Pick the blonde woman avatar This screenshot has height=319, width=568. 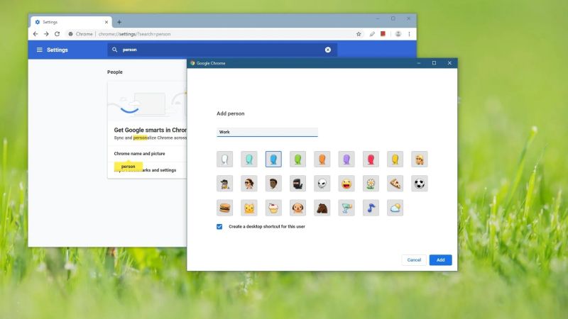[x=420, y=159]
